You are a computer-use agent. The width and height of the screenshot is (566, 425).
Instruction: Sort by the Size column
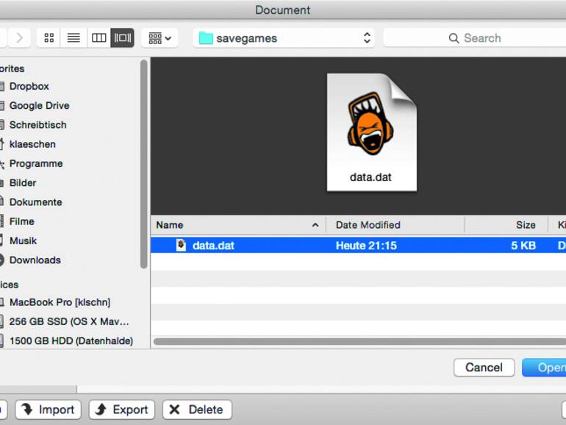click(506, 225)
